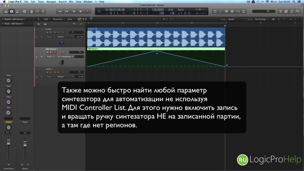
Task: Adjust the master volume slider in control bar
Action: (x=264, y=11)
